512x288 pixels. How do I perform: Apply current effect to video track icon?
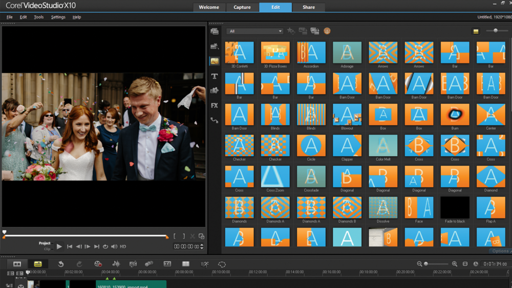(303, 31)
